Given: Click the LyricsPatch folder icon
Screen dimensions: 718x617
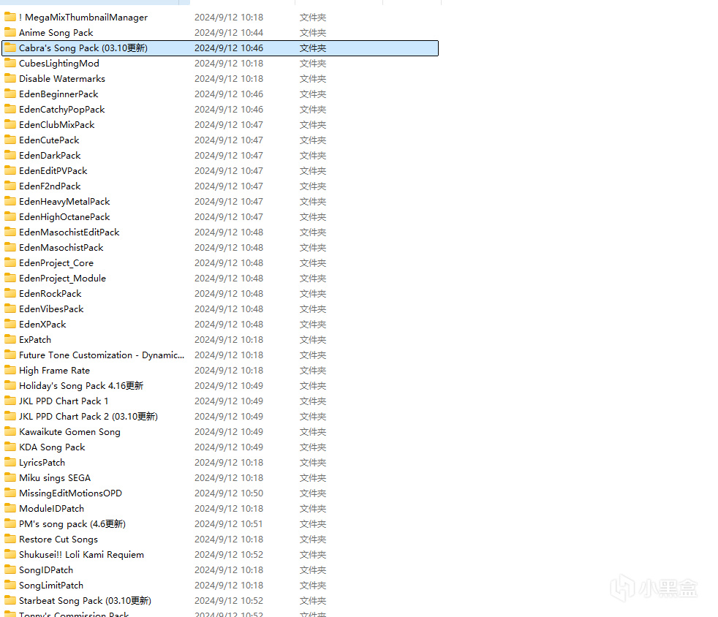Looking at the screenshot, I should (10, 462).
